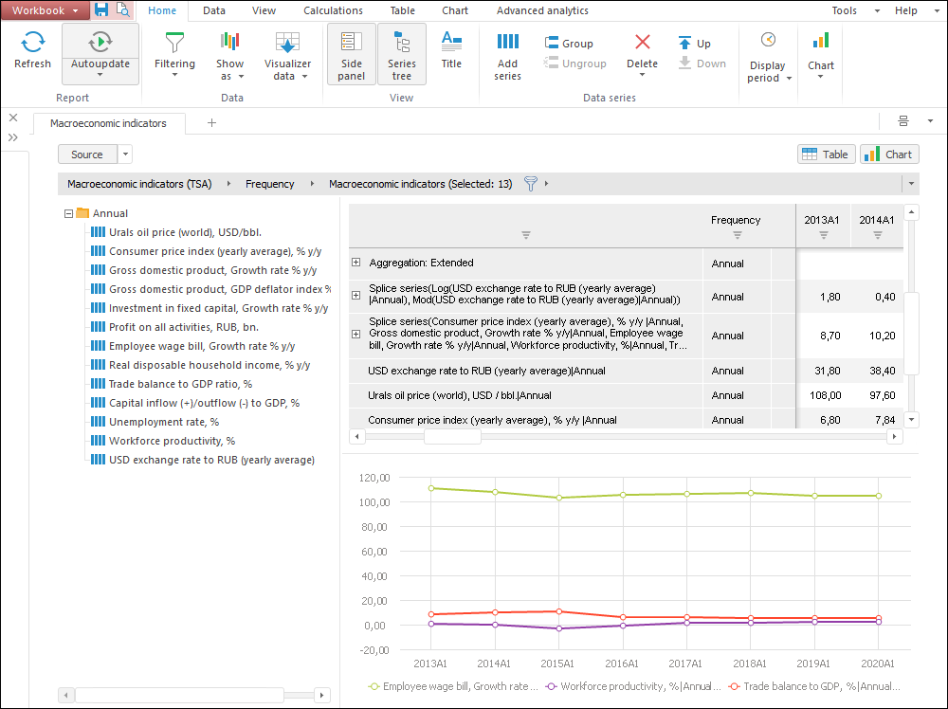This screenshot has height=709, width=948.
Task: Click the Refresh icon in the ribbon
Action: point(32,49)
